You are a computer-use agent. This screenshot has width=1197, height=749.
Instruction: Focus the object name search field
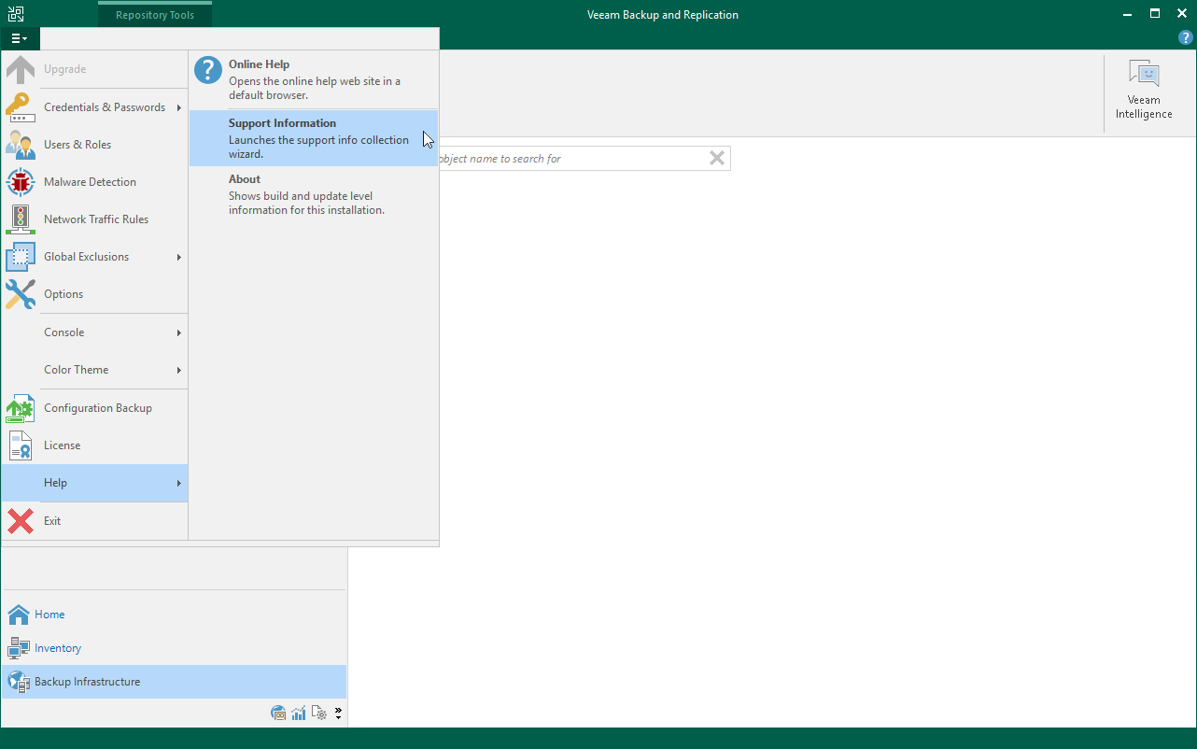coord(570,159)
